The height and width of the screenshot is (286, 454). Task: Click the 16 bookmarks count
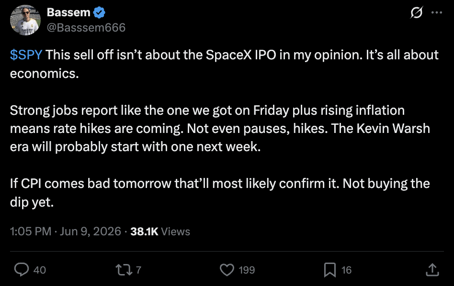pyautogui.click(x=346, y=270)
